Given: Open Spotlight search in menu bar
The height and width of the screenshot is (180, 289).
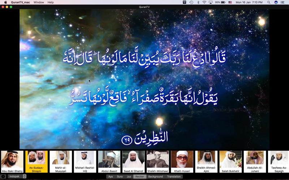Looking at the screenshot, I should click(x=269, y=3).
